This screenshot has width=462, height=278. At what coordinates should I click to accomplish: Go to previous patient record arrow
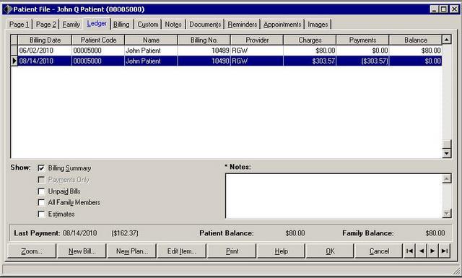422,251
